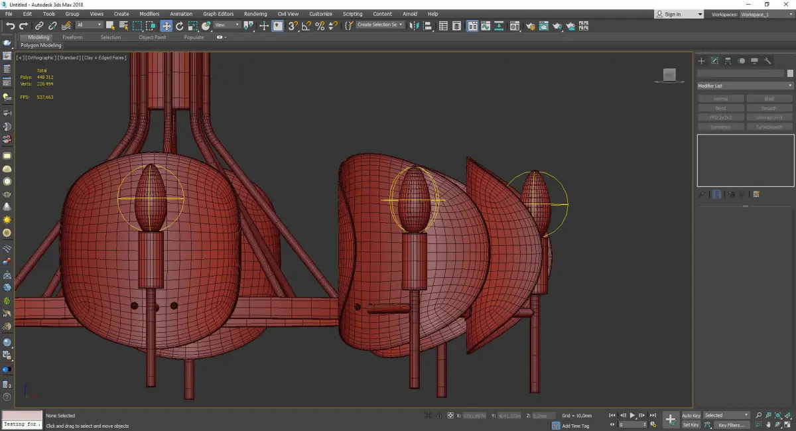
Task: Open the Rendering menu
Action: [255, 14]
